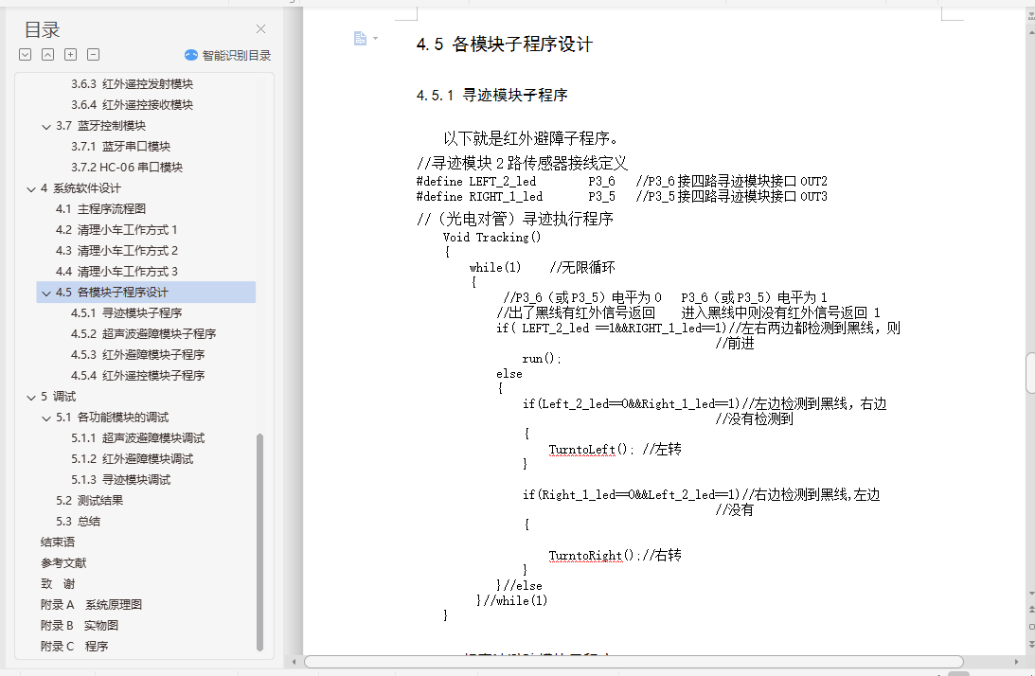
Task: Click the plus icon in outline toolbar
Action: [71, 55]
